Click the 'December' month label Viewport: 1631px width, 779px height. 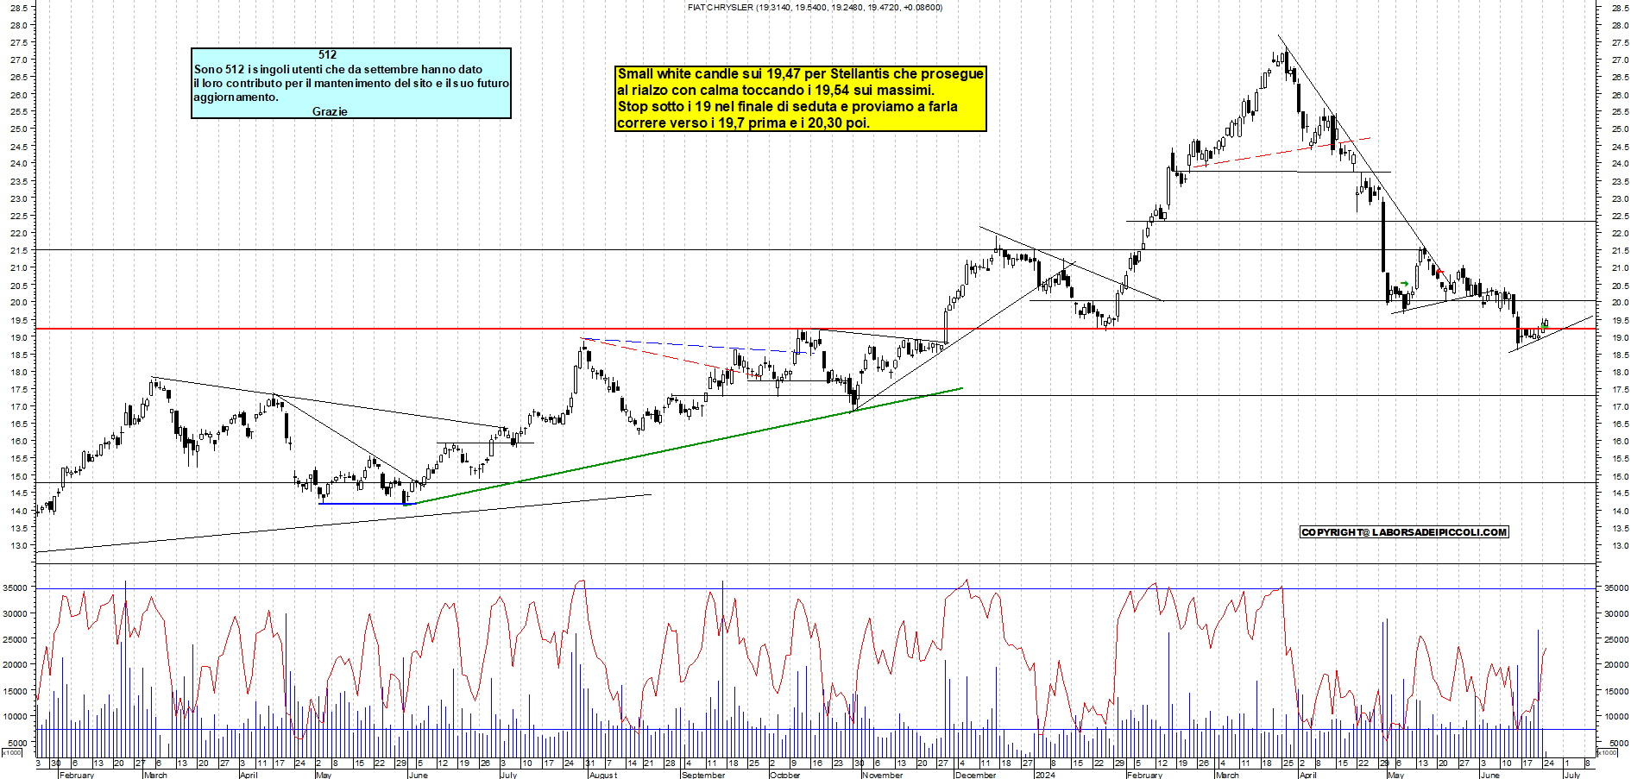[x=976, y=775]
